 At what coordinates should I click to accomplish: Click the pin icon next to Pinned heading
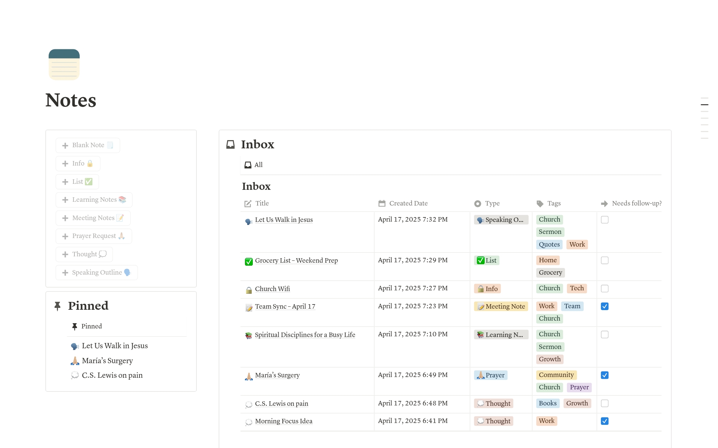point(57,306)
